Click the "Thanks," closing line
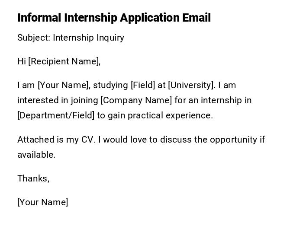The image size is (303, 229). (x=33, y=178)
